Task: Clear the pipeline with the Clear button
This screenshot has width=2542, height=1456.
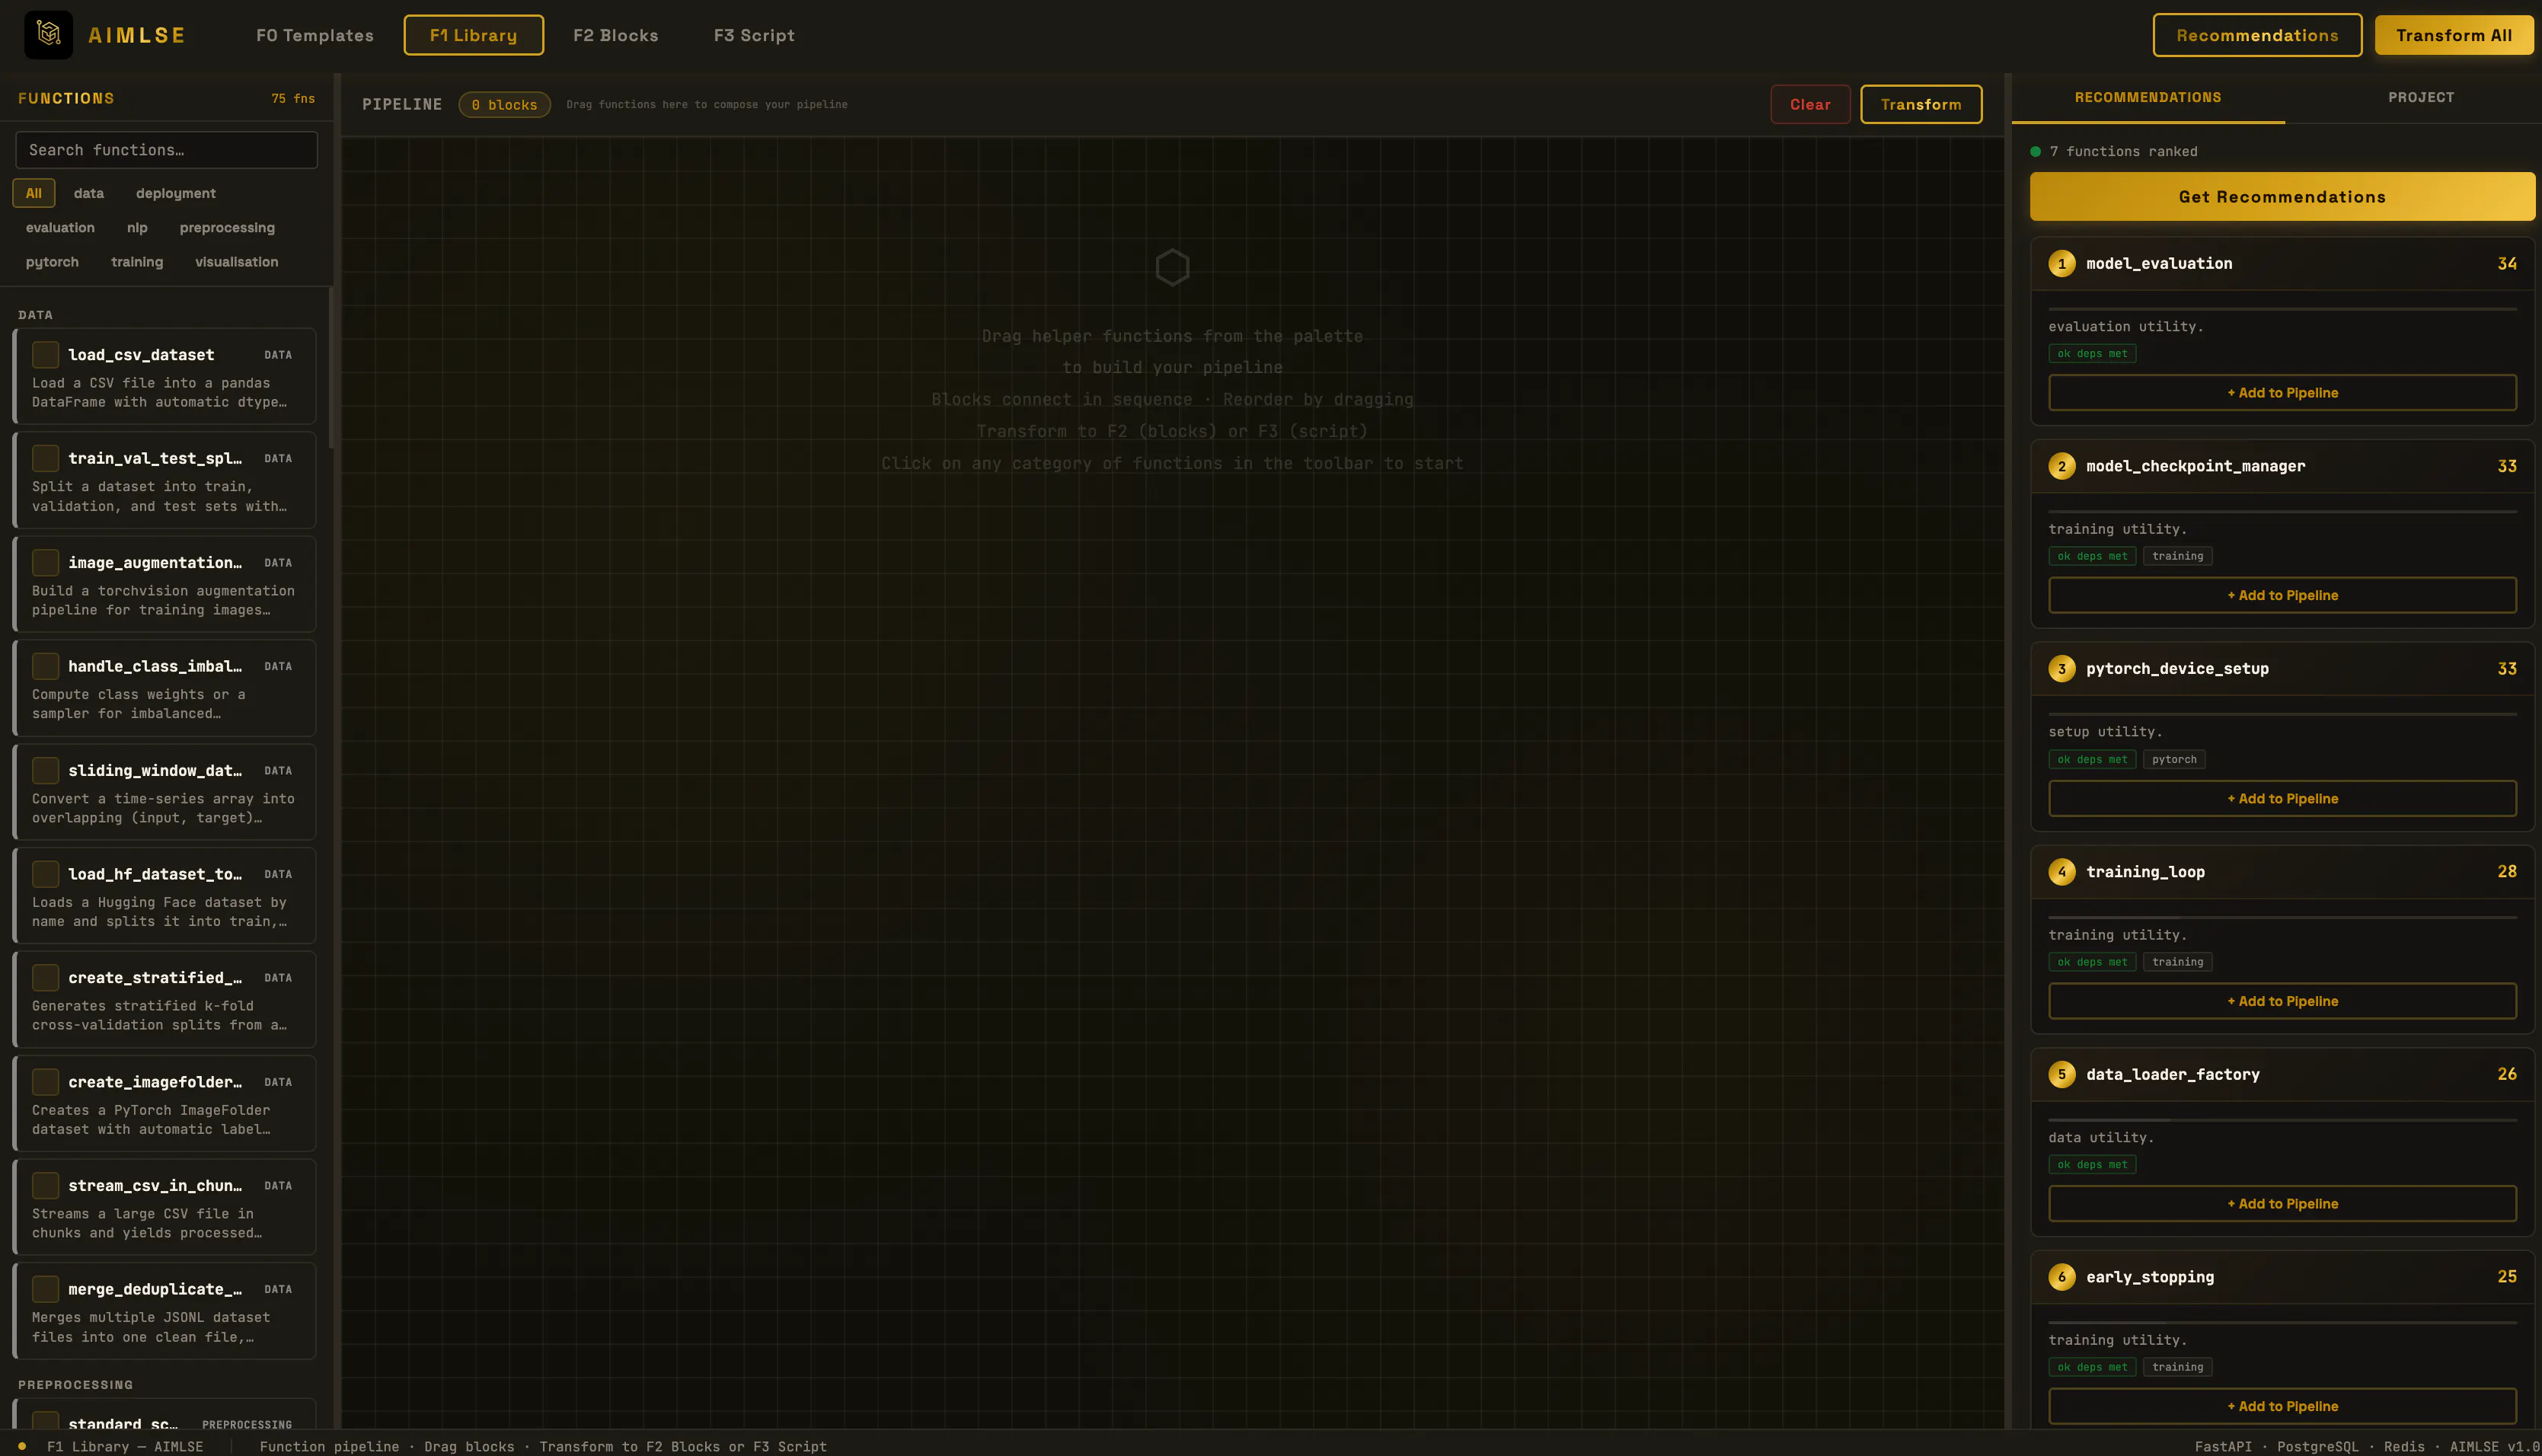Action: tap(1810, 104)
